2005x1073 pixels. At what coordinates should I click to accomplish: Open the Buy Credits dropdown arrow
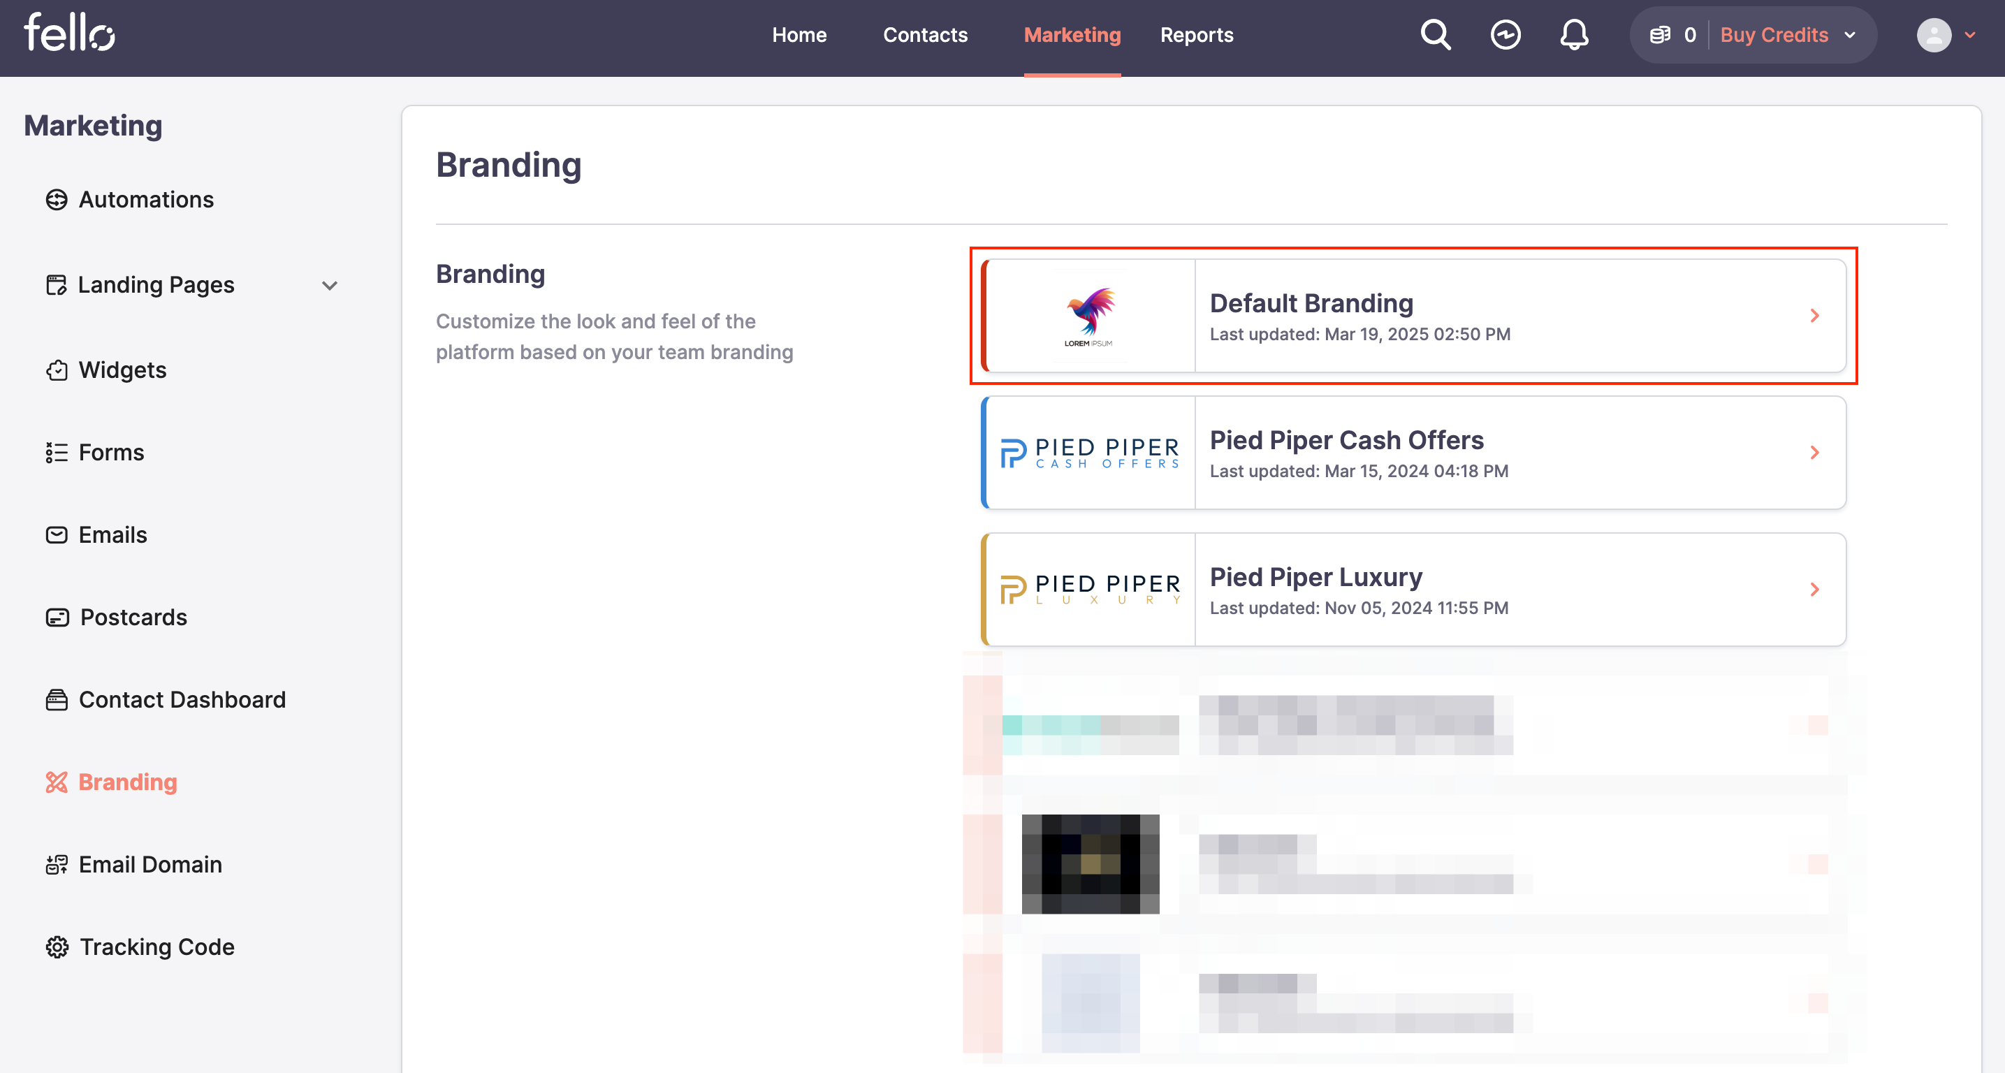[1850, 35]
